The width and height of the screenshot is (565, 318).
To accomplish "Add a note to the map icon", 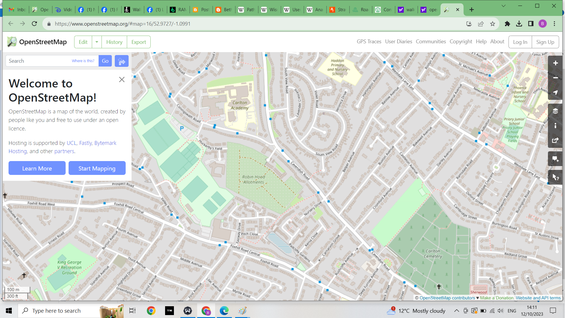I will click(x=555, y=159).
